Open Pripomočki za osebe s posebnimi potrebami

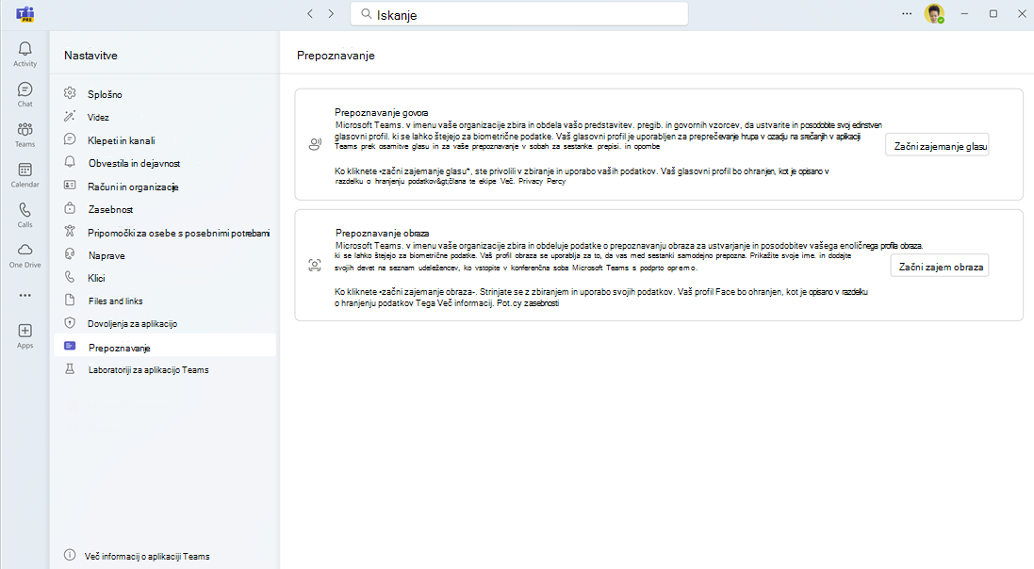click(x=165, y=233)
